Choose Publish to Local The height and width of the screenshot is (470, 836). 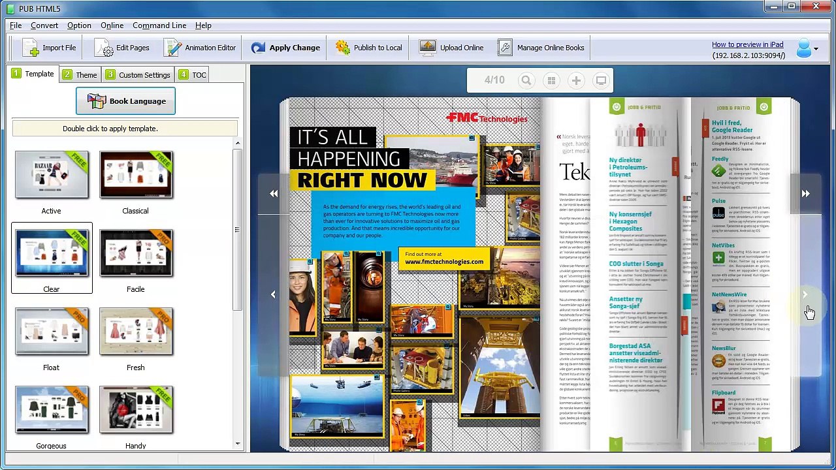point(368,48)
